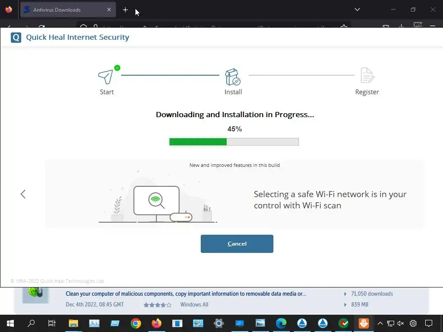Click the Register step document icon
This screenshot has width=443, height=332.
click(367, 75)
